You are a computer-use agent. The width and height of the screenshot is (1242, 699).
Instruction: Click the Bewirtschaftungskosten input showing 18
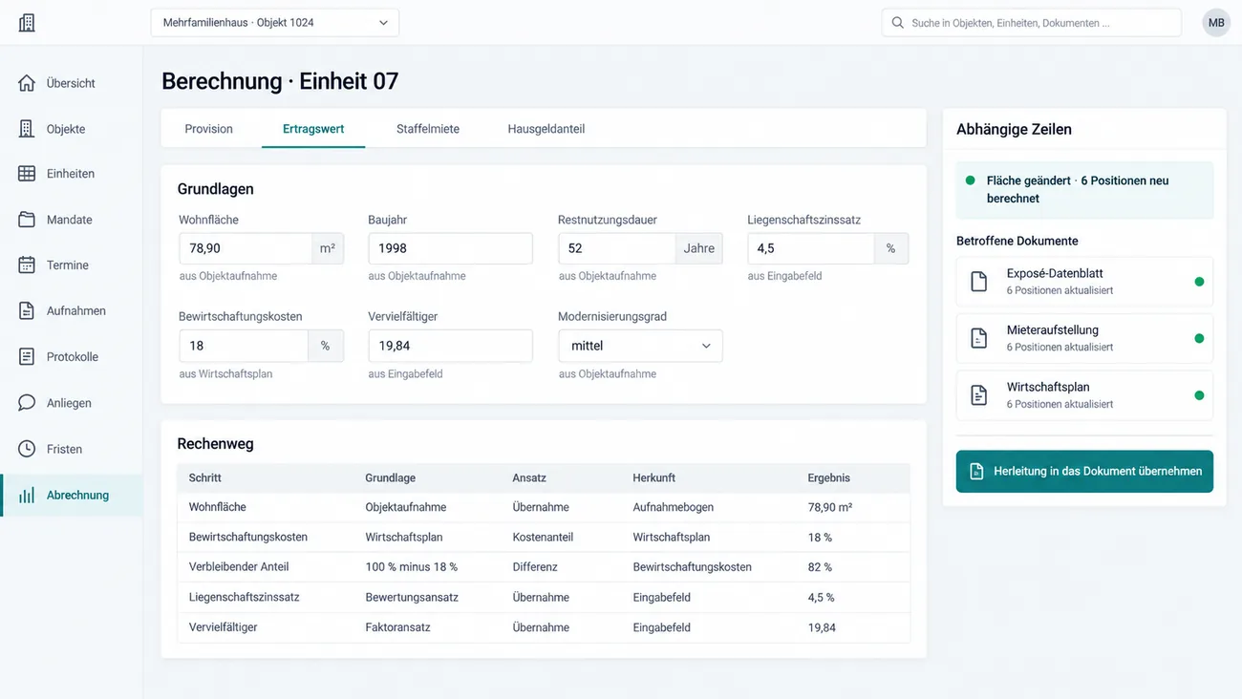coord(244,346)
